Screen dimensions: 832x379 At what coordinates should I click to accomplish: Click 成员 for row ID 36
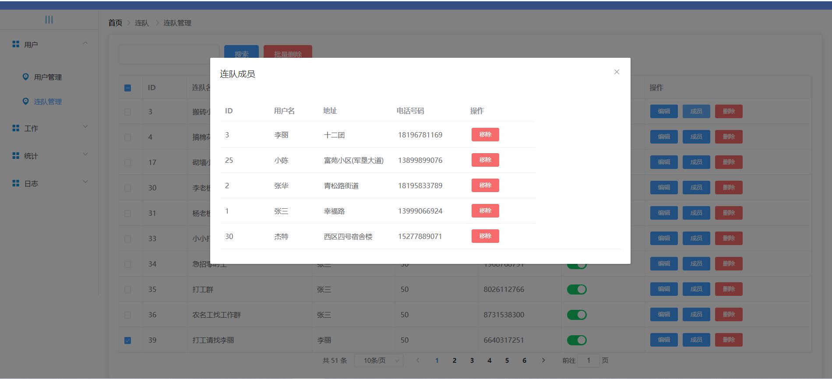(x=696, y=314)
